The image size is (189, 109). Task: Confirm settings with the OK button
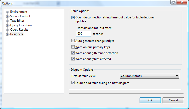(150, 100)
